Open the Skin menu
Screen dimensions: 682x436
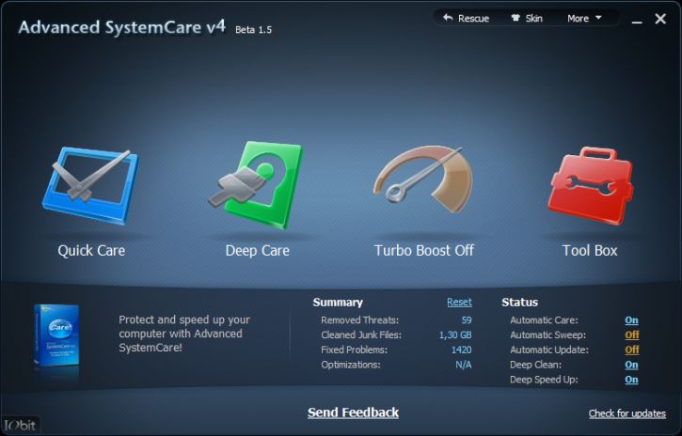tap(527, 18)
